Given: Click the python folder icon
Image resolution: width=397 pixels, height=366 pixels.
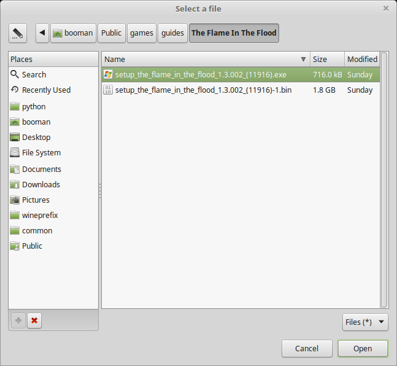Looking at the screenshot, I should pos(15,107).
